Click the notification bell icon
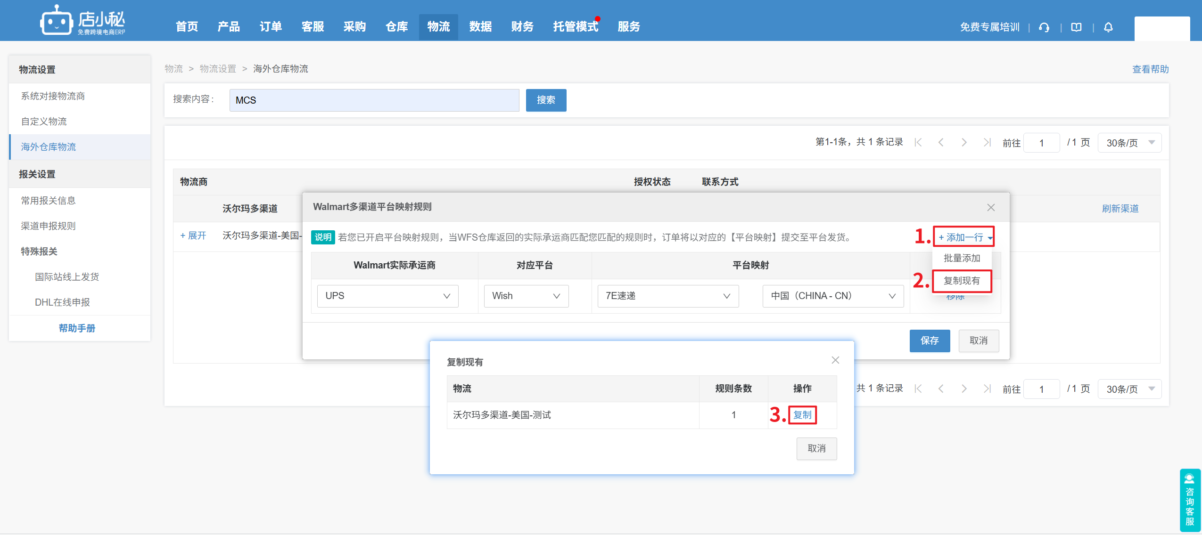The width and height of the screenshot is (1202, 535). click(x=1108, y=27)
